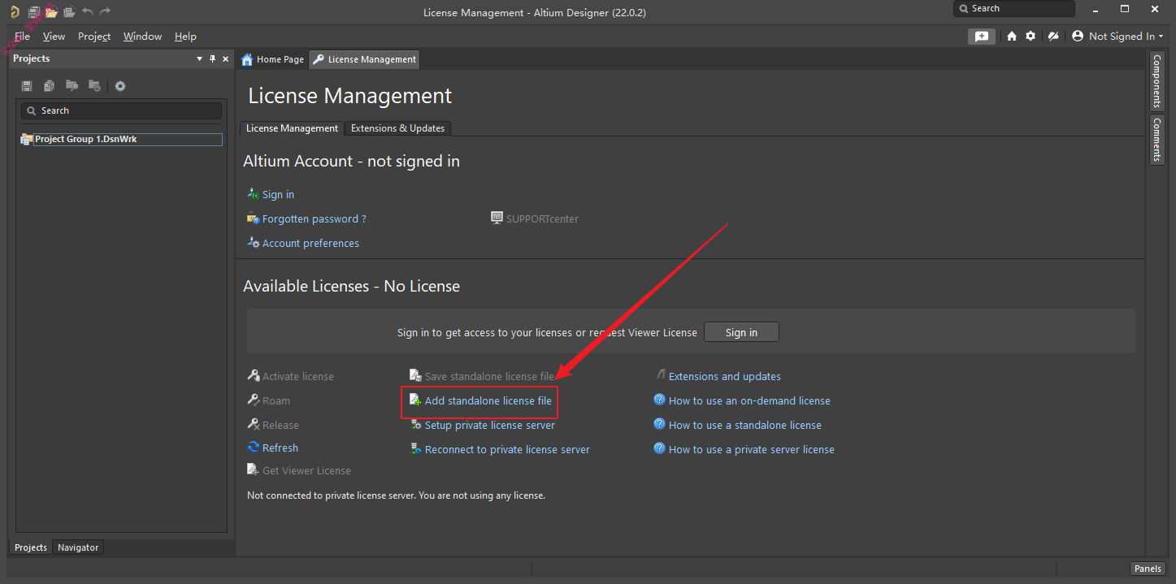Select the Projects tab at panel bottom
Viewport: 1176px width, 584px height.
pyautogui.click(x=31, y=547)
